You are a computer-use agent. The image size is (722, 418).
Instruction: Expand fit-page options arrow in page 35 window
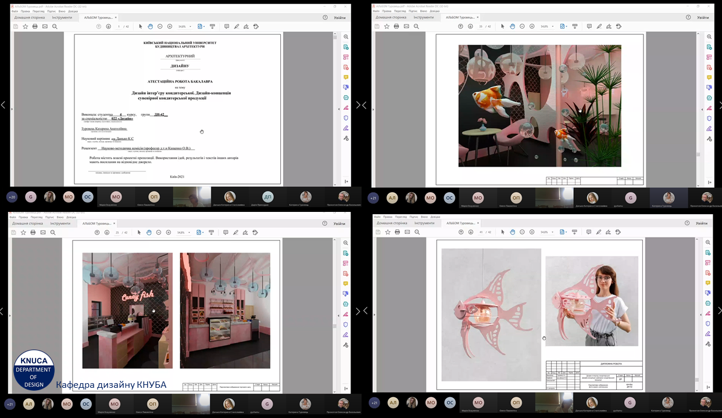[x=567, y=27]
